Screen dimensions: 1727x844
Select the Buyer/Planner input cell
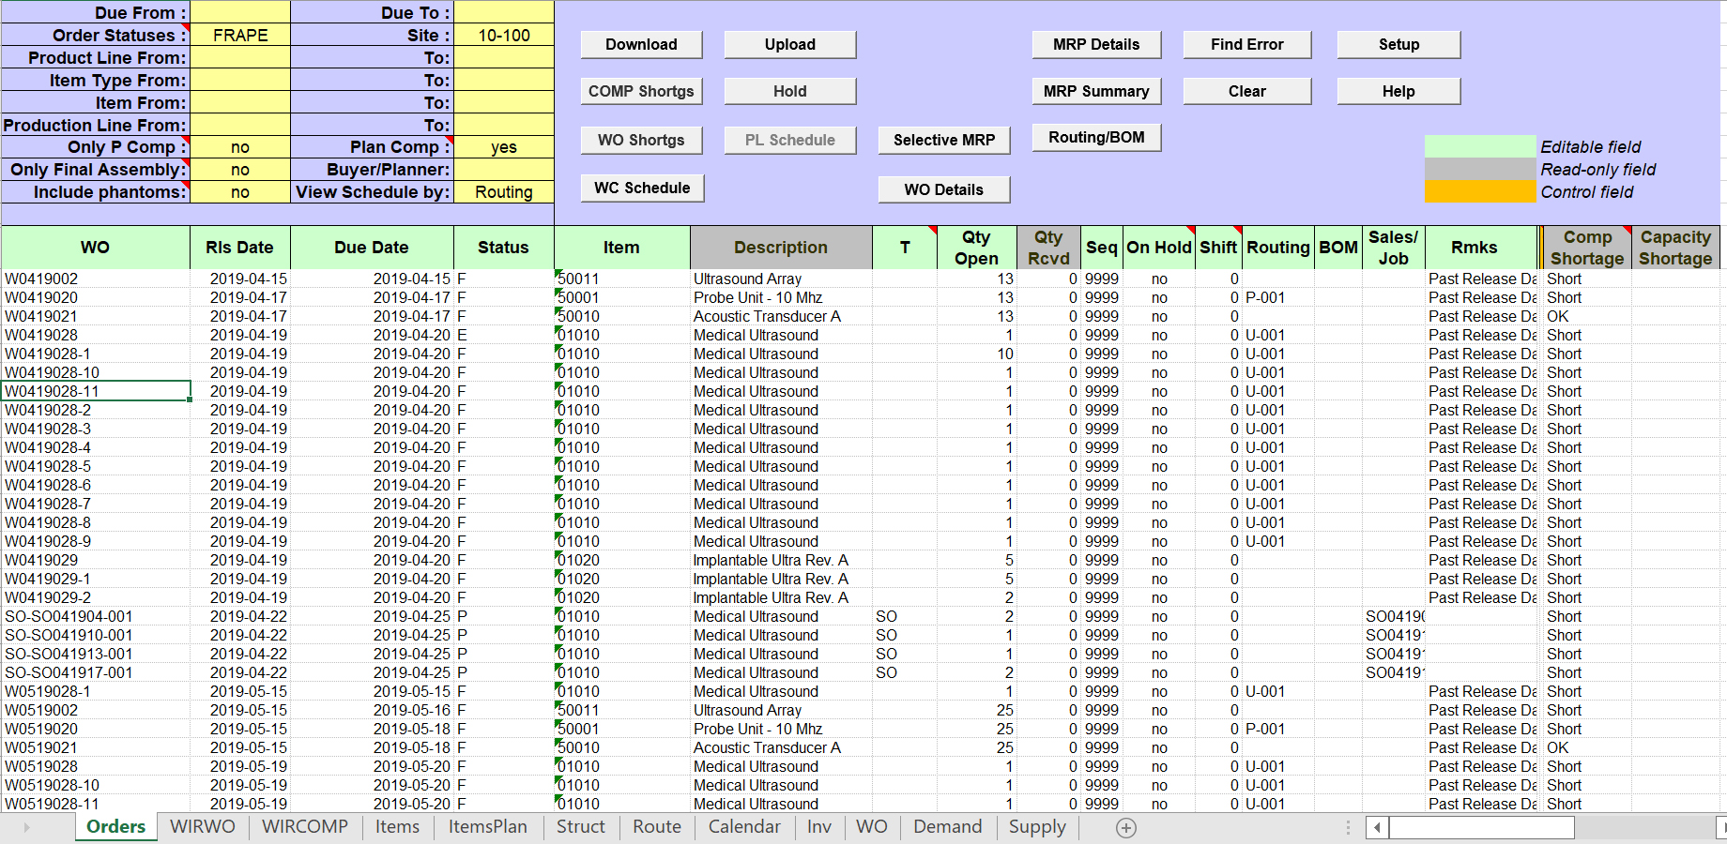tap(504, 170)
